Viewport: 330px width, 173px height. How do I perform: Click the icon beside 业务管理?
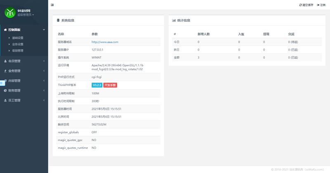(5, 71)
